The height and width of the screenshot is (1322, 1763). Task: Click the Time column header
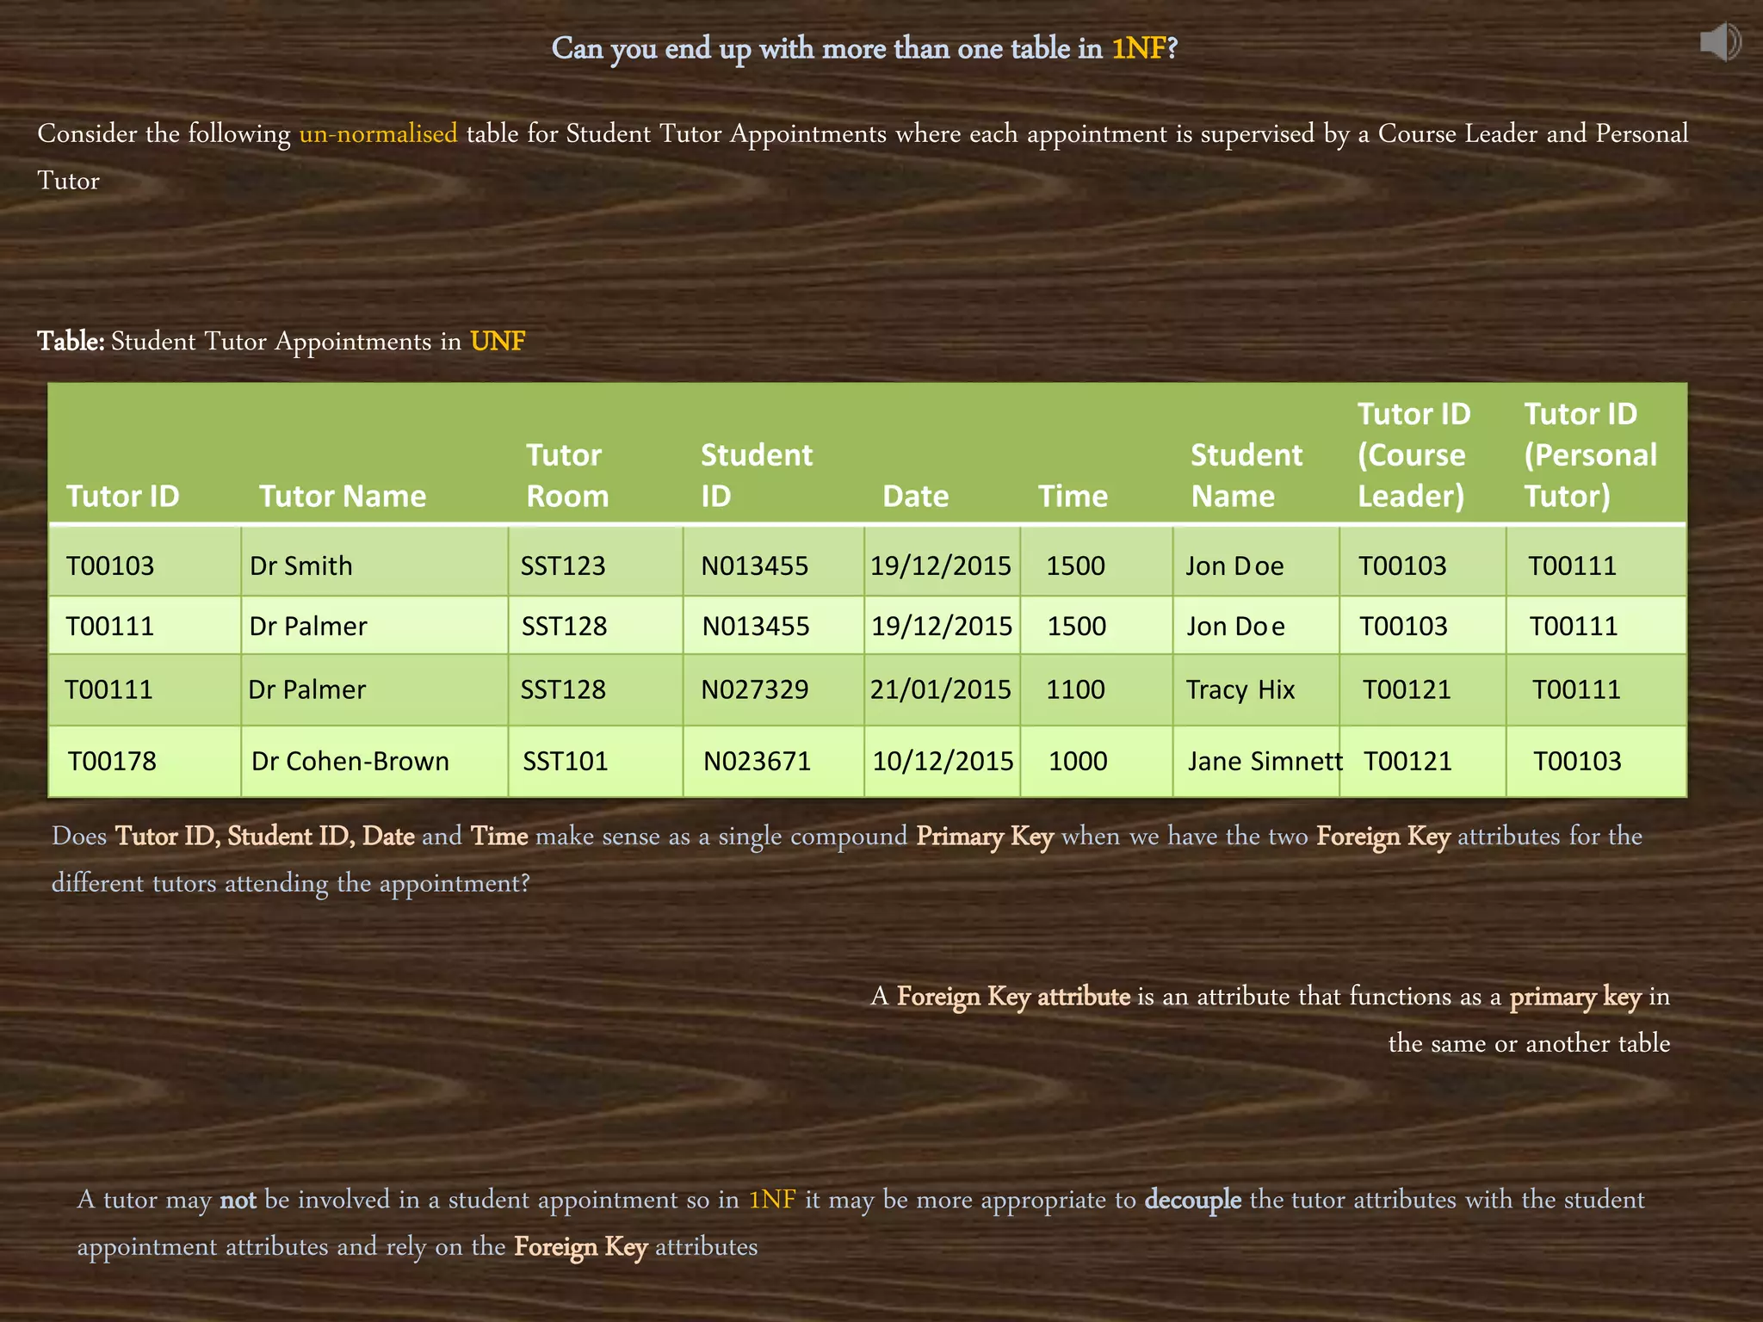click(x=1073, y=497)
